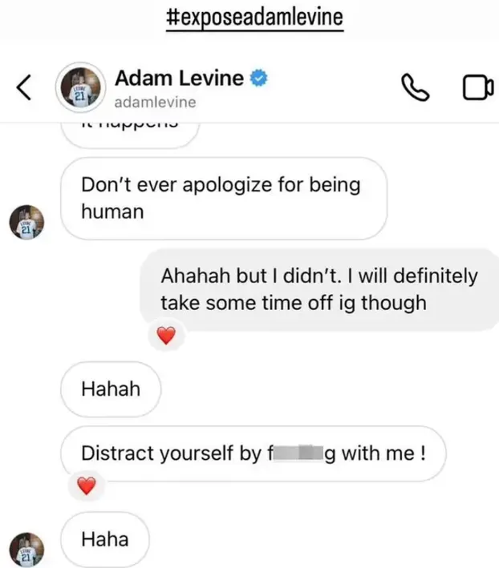This screenshot has height=568, width=499.
Task: Open avatar beside 'Don't ever apologize' message
Action: point(27,222)
